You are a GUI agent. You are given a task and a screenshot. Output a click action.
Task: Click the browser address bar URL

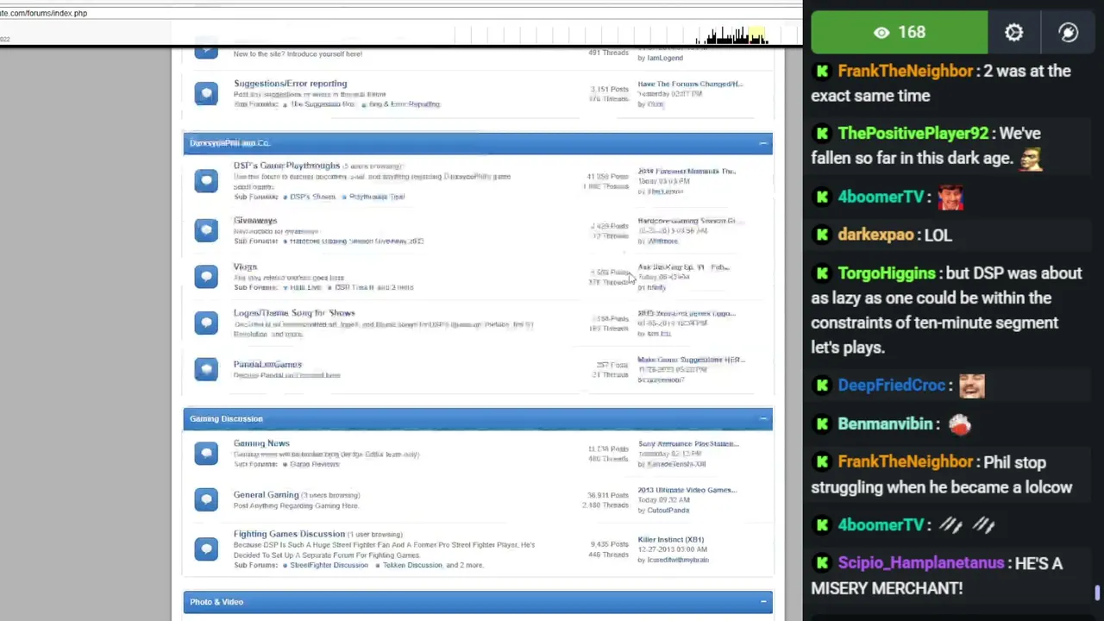(43, 13)
